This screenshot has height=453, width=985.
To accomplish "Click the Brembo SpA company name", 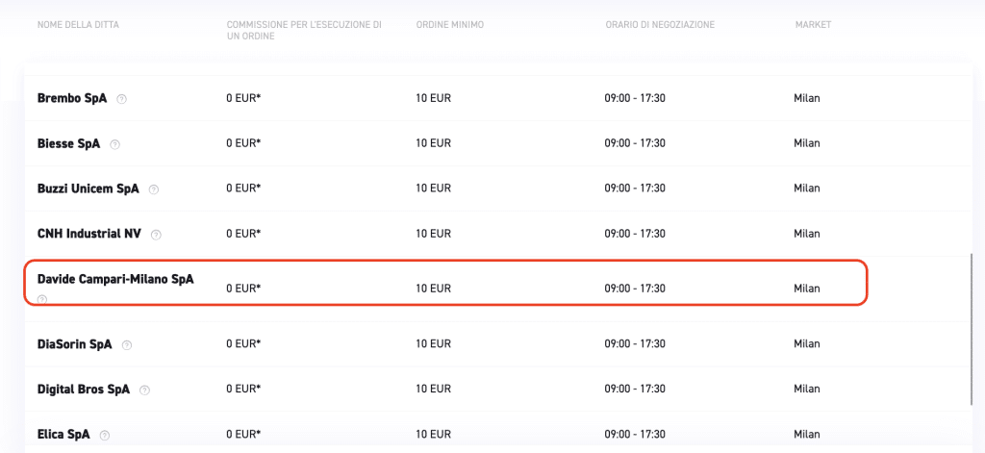I will pyautogui.click(x=71, y=98).
